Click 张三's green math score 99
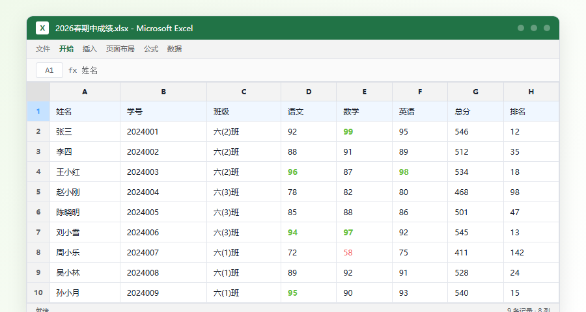This screenshot has width=586, height=312. pos(365,131)
